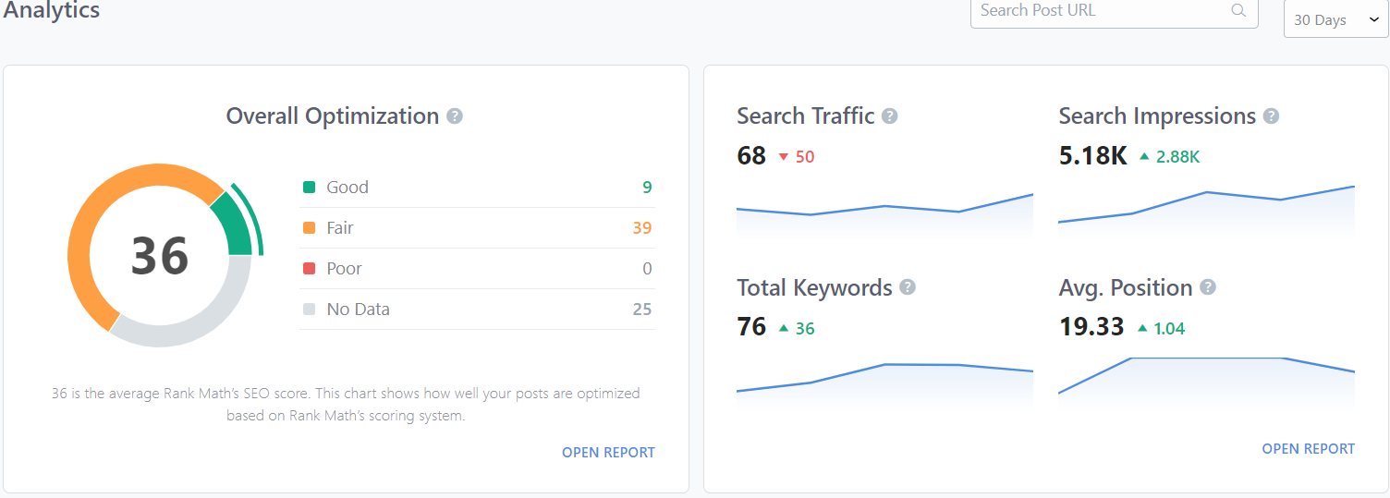Click the Analytics page title
The image size is (1390, 498).
pos(51,10)
